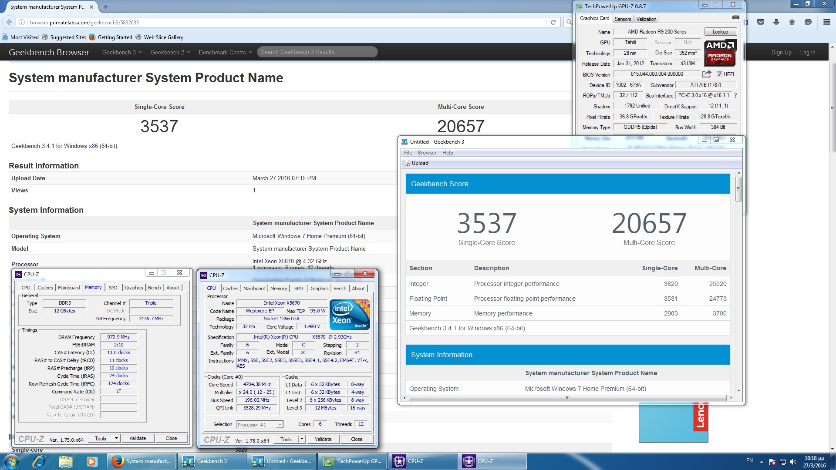Go to Firefox home page icon
This screenshot has width=836, height=470.
[x=792, y=22]
